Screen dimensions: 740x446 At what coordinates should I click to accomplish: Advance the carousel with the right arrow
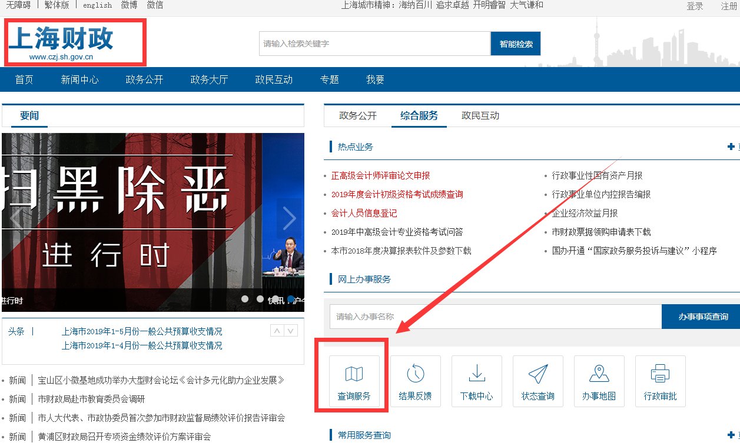[x=290, y=218]
